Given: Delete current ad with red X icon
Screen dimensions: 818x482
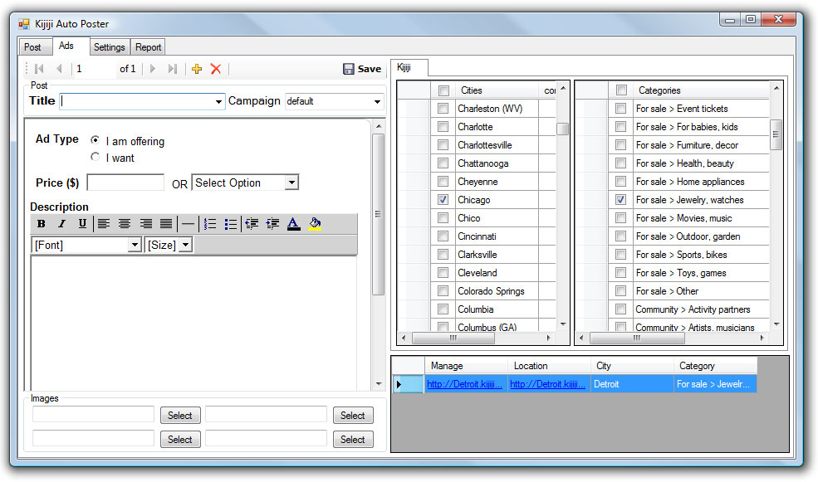Looking at the screenshot, I should [216, 69].
